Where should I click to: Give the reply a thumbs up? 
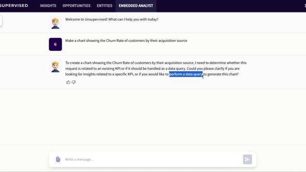tap(68, 82)
